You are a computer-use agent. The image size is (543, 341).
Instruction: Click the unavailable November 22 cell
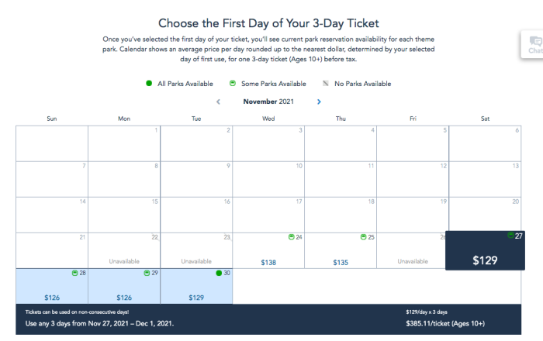[124, 250]
